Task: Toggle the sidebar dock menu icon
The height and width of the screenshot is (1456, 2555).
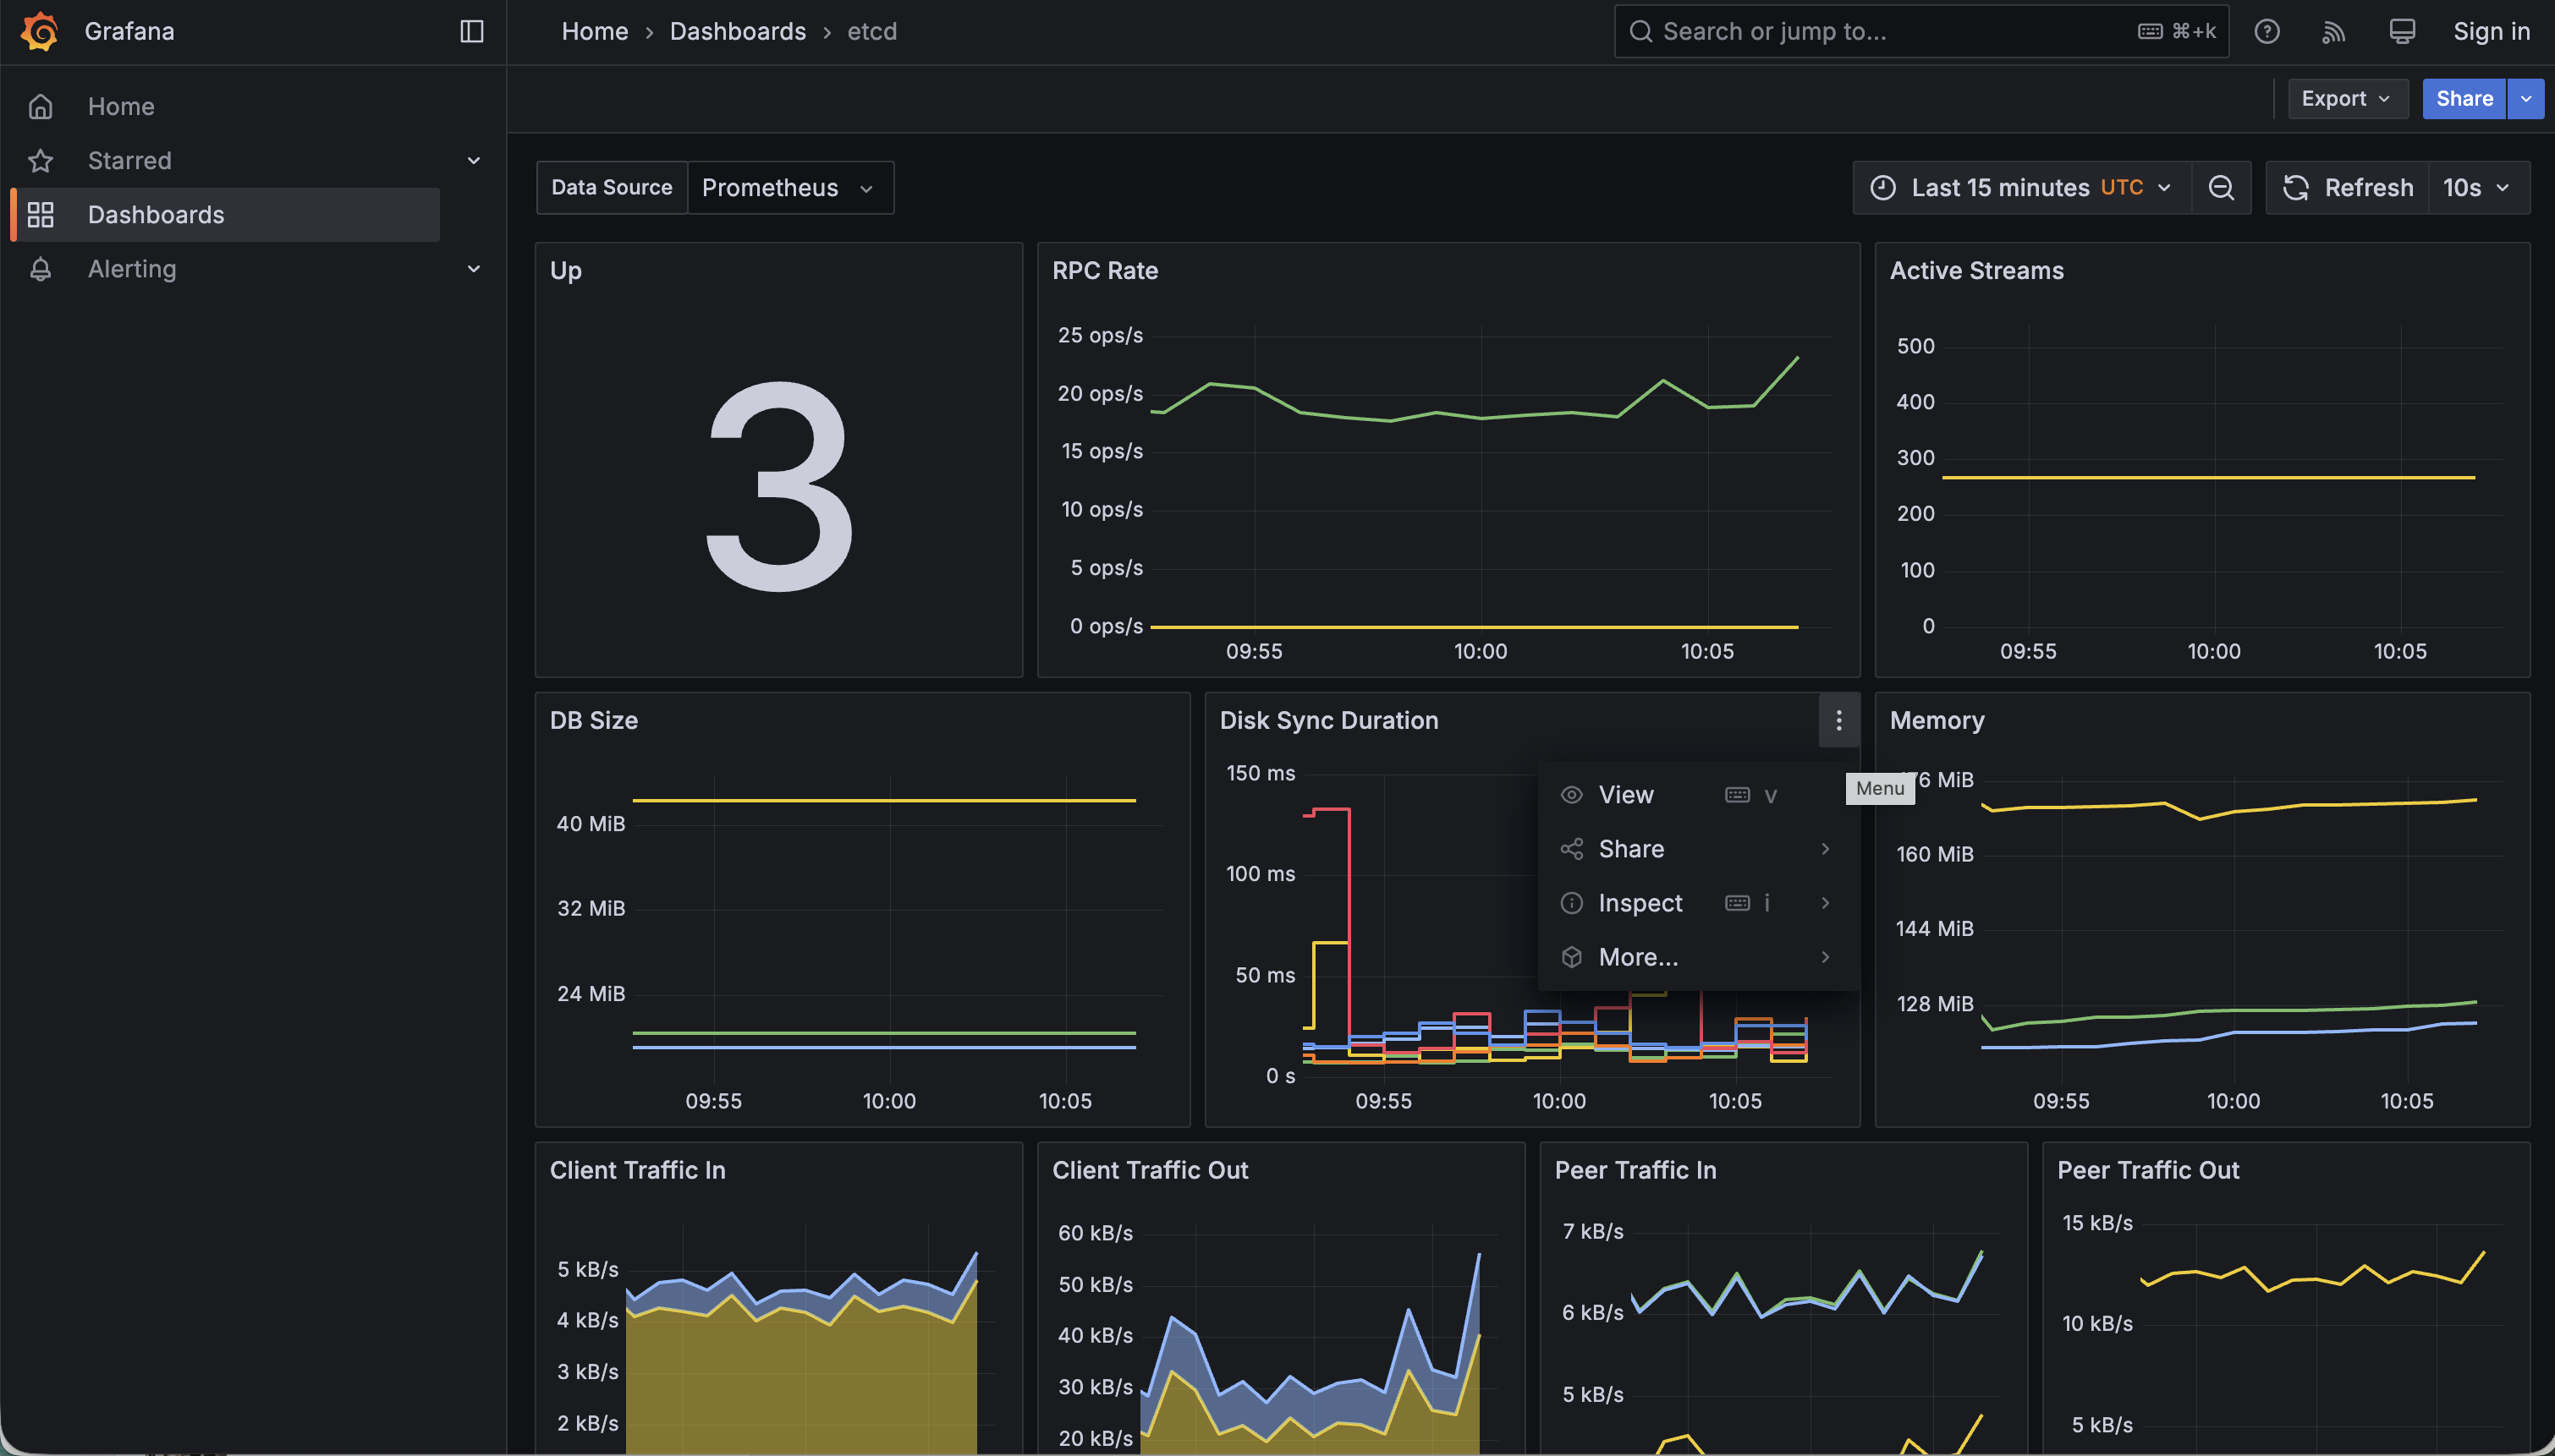Action: (471, 31)
